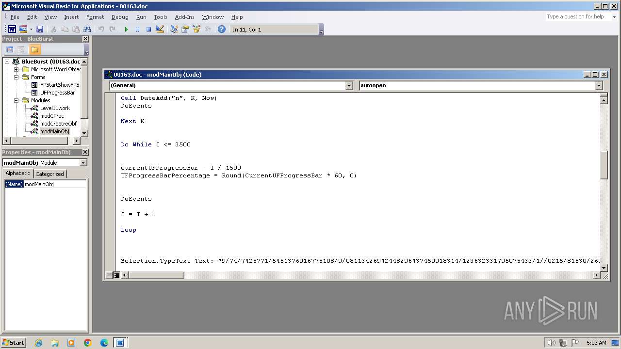Open Internet Explorer from the taskbar
The height and width of the screenshot is (349, 621).
coord(38,343)
